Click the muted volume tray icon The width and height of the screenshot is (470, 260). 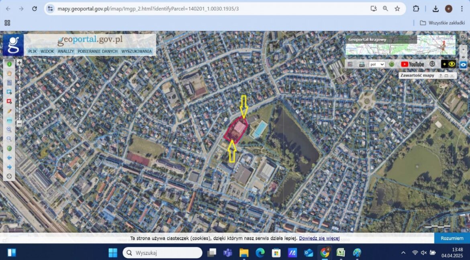[x=424, y=252]
